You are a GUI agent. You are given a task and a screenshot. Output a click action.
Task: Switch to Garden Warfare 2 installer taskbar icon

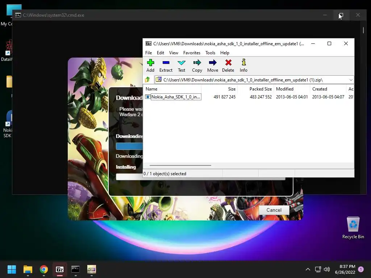[92, 269]
